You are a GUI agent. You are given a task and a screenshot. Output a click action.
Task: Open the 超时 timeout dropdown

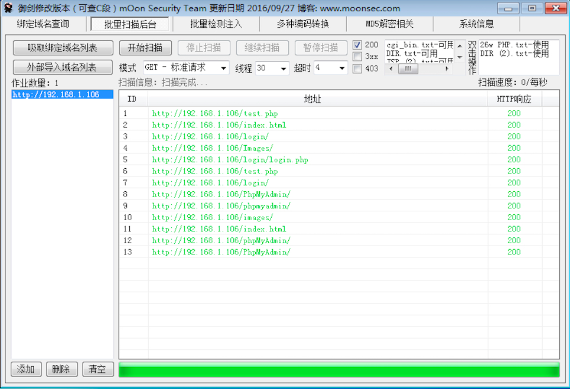coord(330,68)
